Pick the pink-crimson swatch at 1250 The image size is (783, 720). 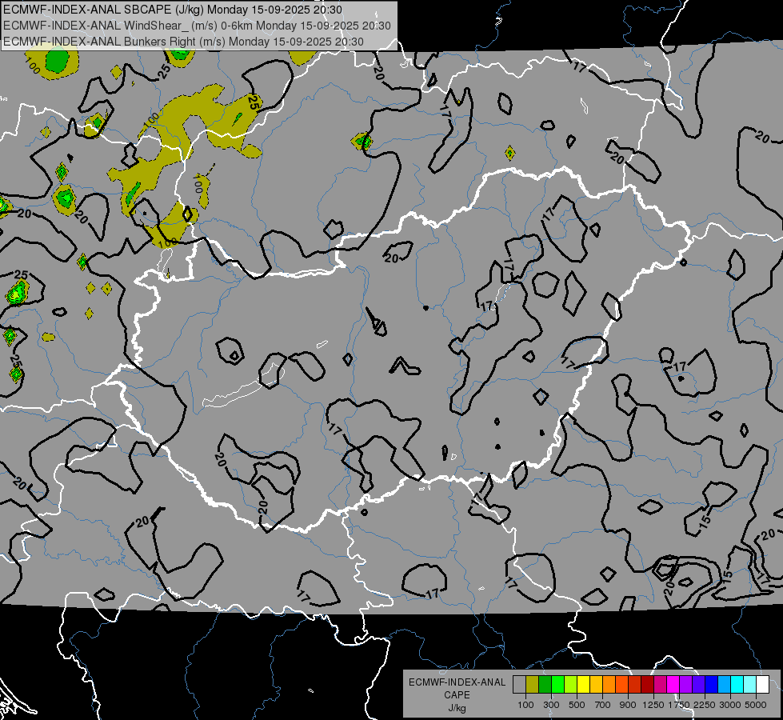pos(660,684)
